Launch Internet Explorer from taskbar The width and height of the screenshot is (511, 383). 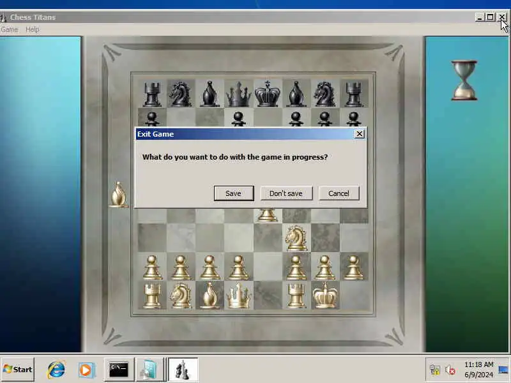(56, 370)
